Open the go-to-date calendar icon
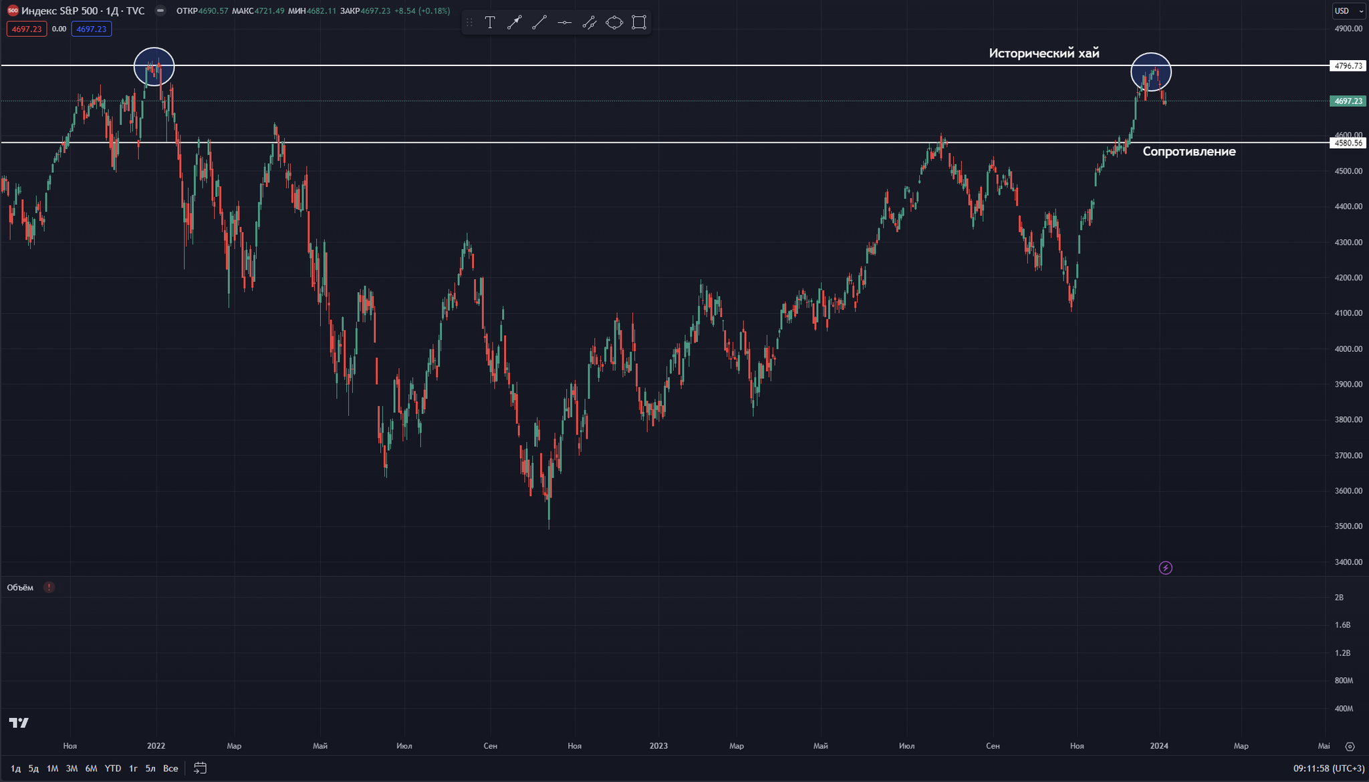 pos(200,768)
